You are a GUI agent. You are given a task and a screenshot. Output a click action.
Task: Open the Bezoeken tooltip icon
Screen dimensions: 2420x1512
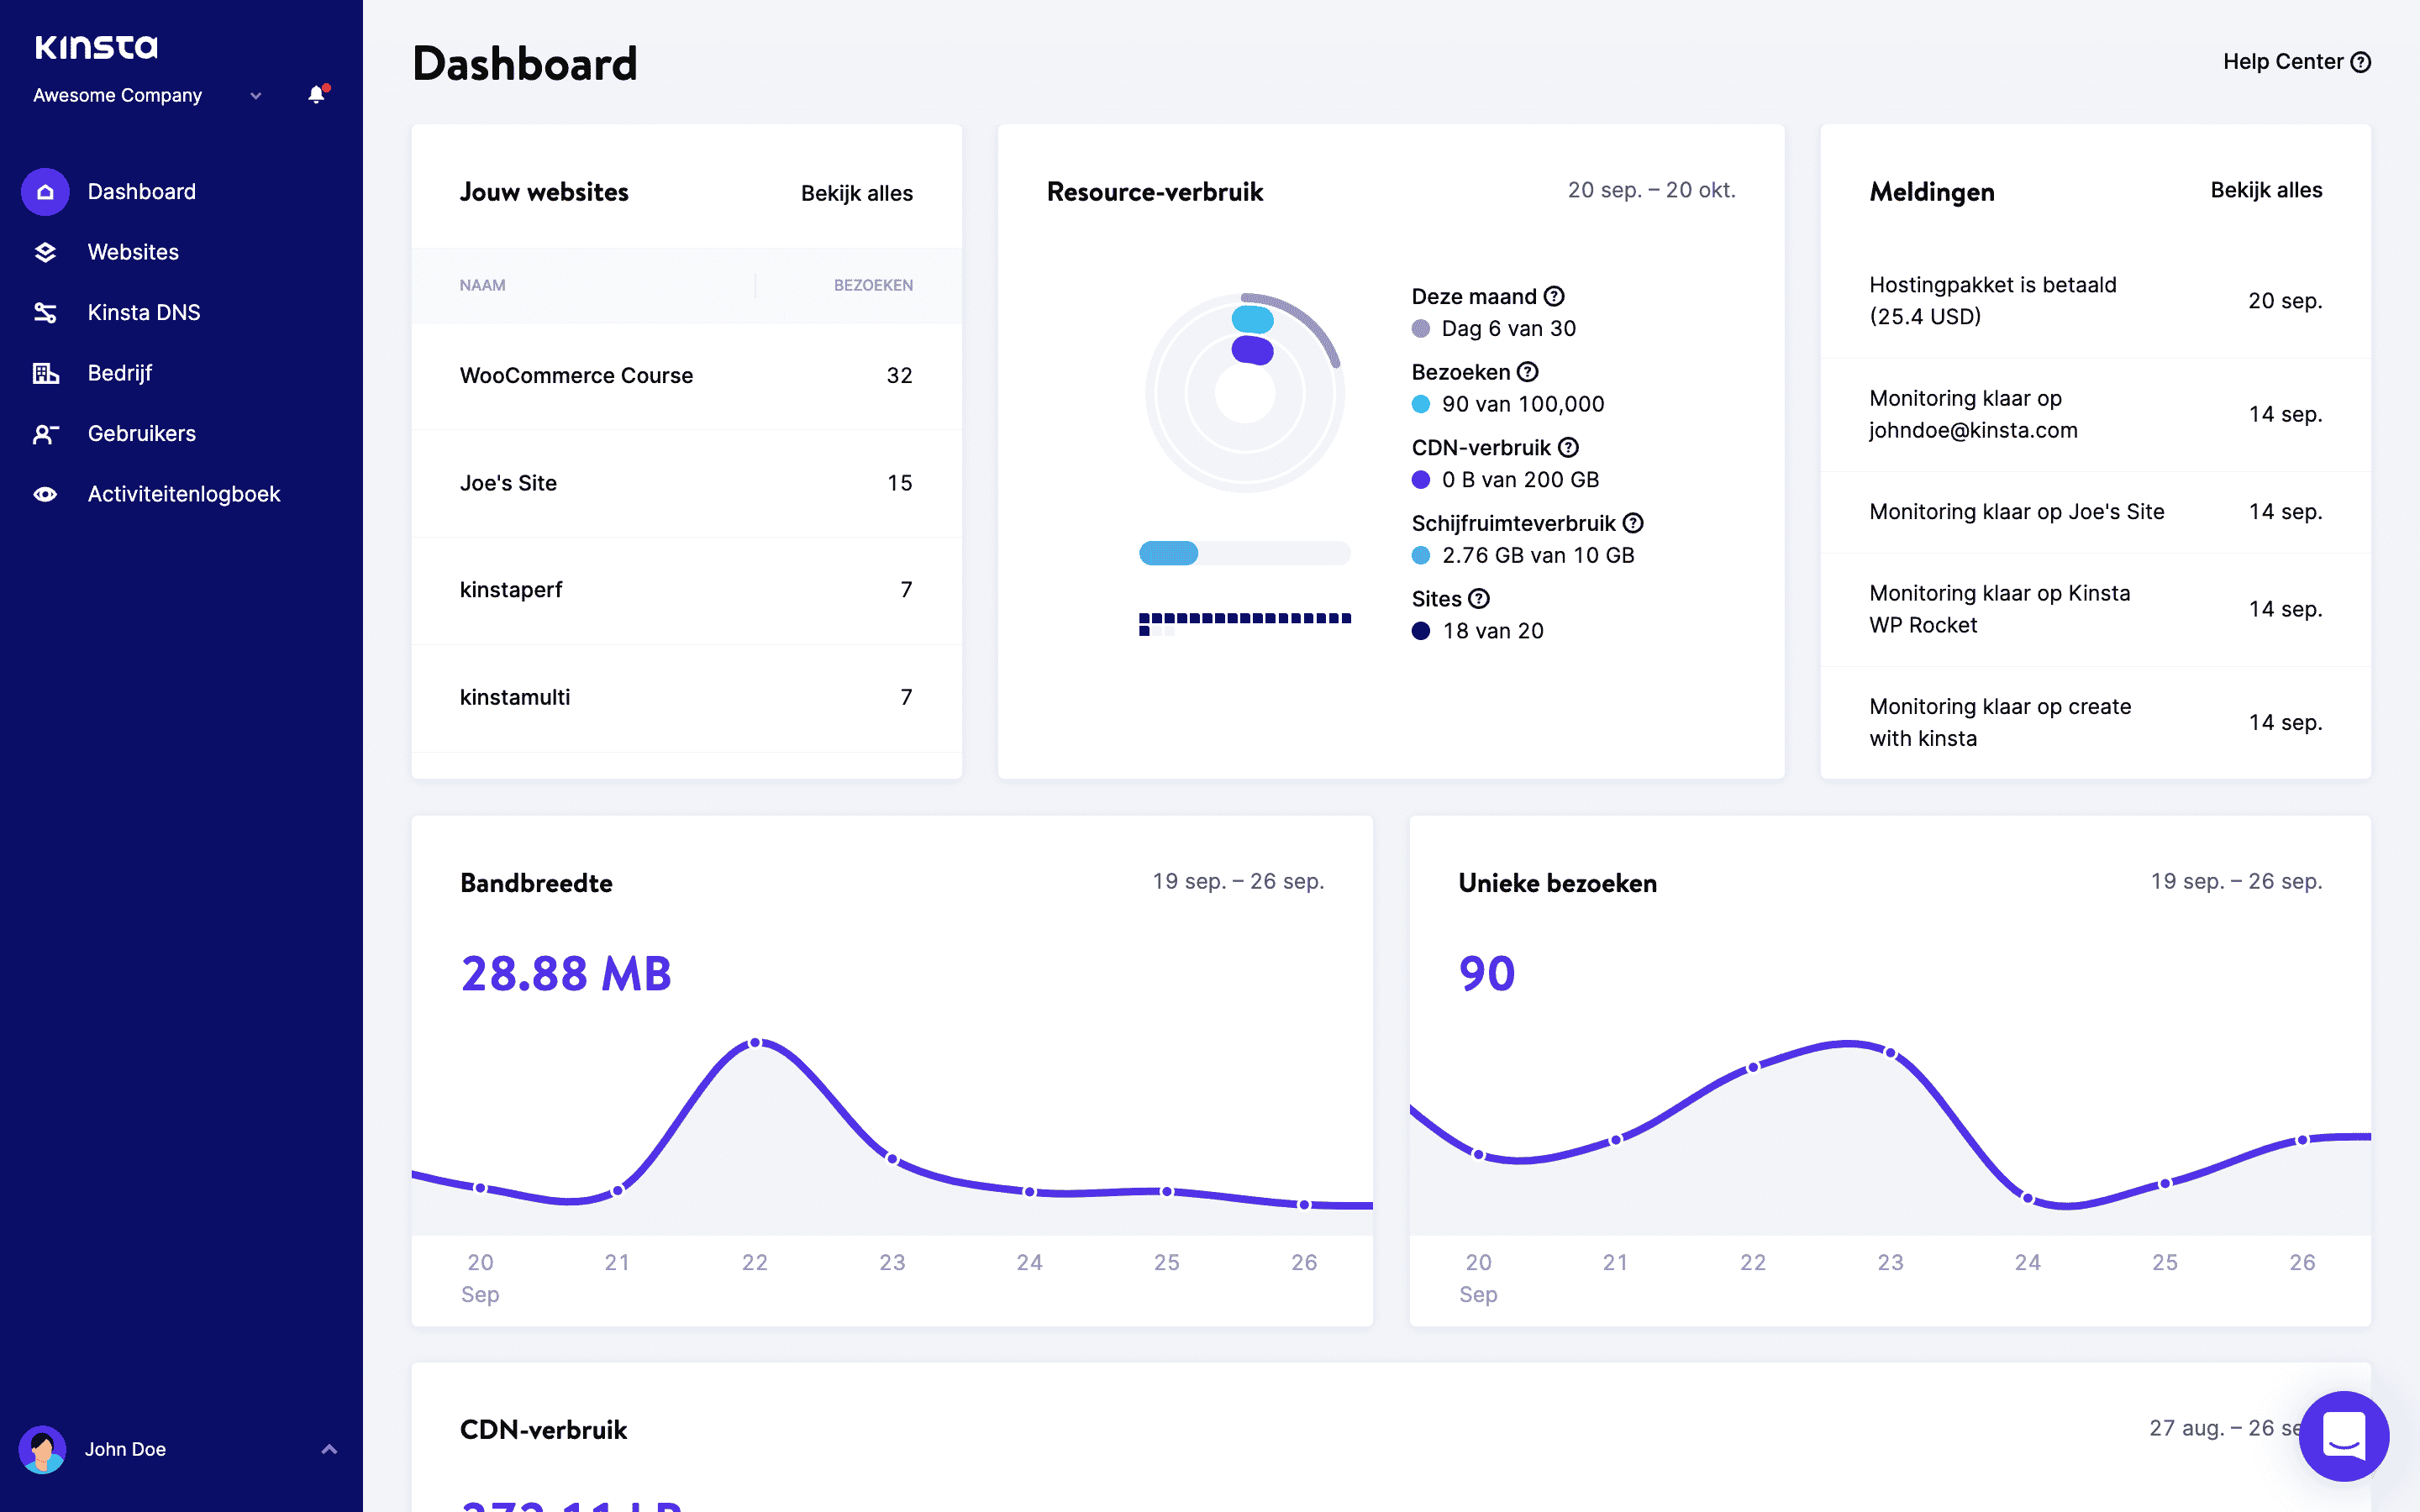click(x=1527, y=371)
